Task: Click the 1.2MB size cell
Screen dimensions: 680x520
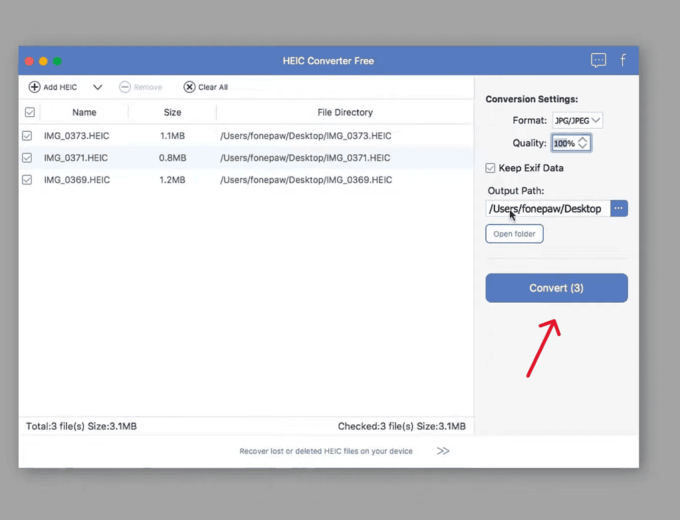Action: (173, 180)
